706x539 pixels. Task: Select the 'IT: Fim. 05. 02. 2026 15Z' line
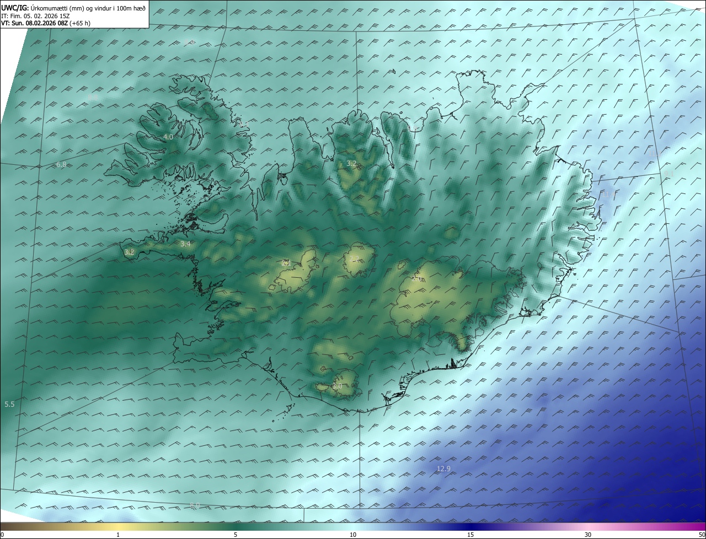point(35,15)
